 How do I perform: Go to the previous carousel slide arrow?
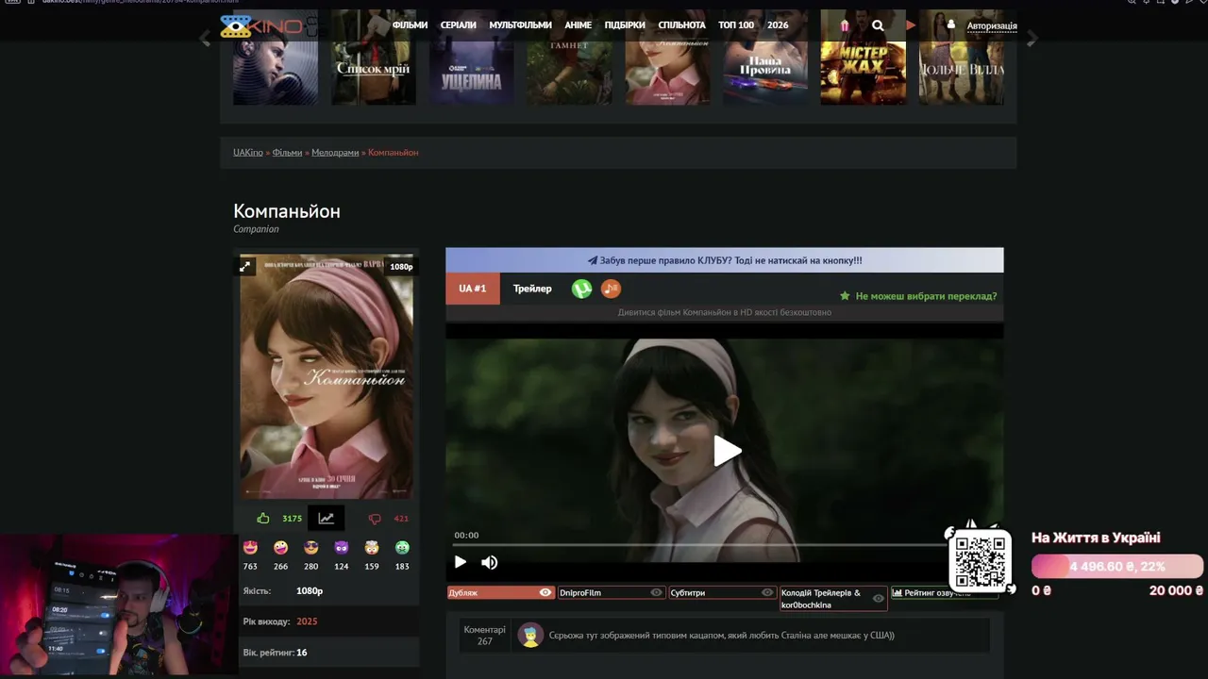(205, 39)
